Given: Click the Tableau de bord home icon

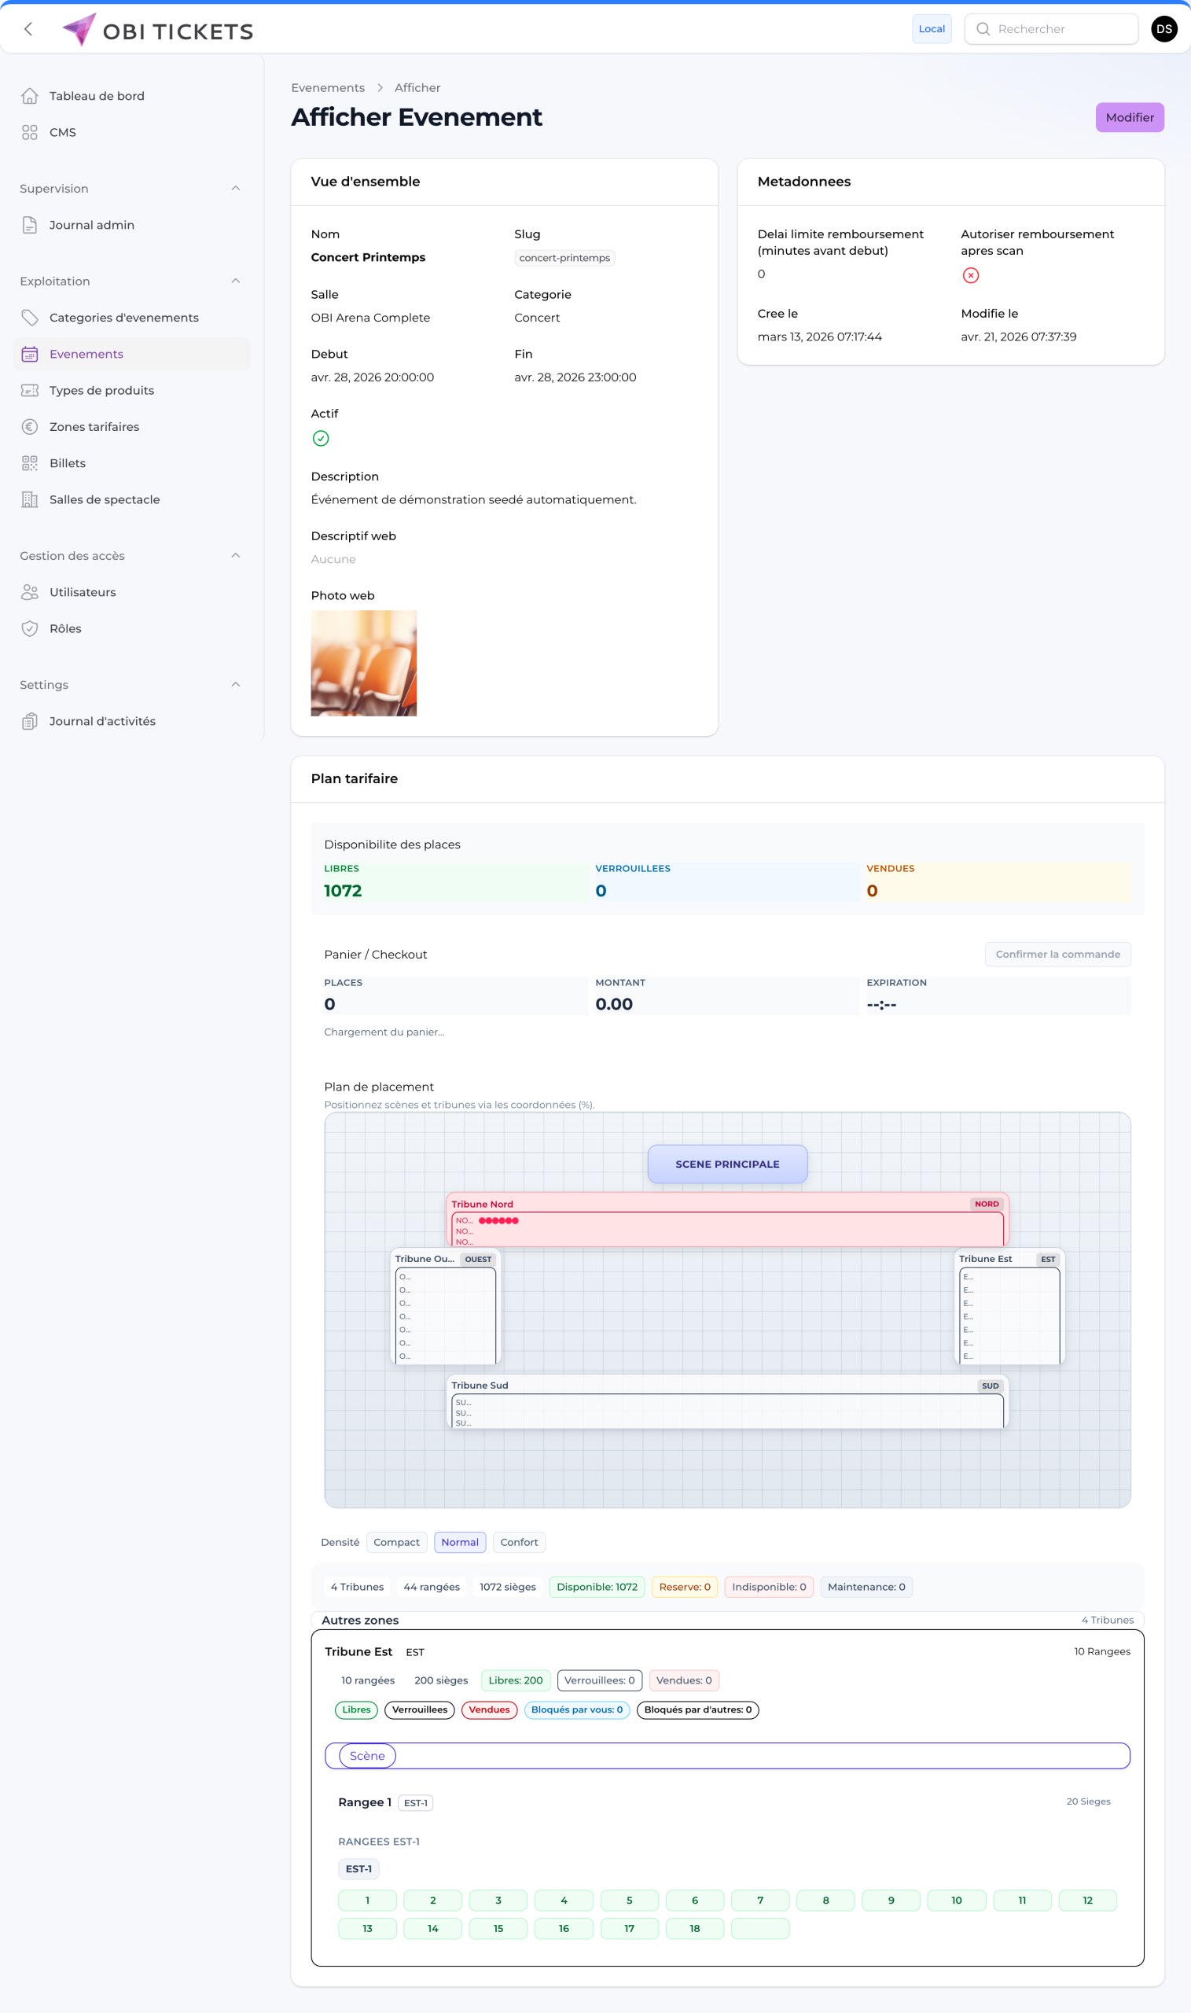Looking at the screenshot, I should (x=30, y=95).
